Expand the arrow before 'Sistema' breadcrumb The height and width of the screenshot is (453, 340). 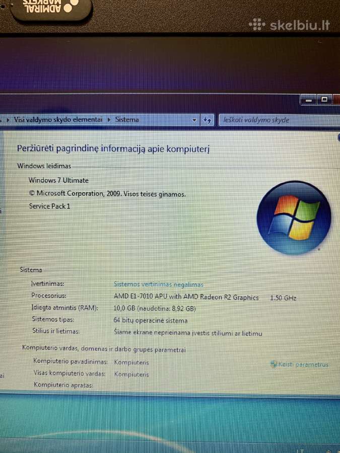[109, 120]
